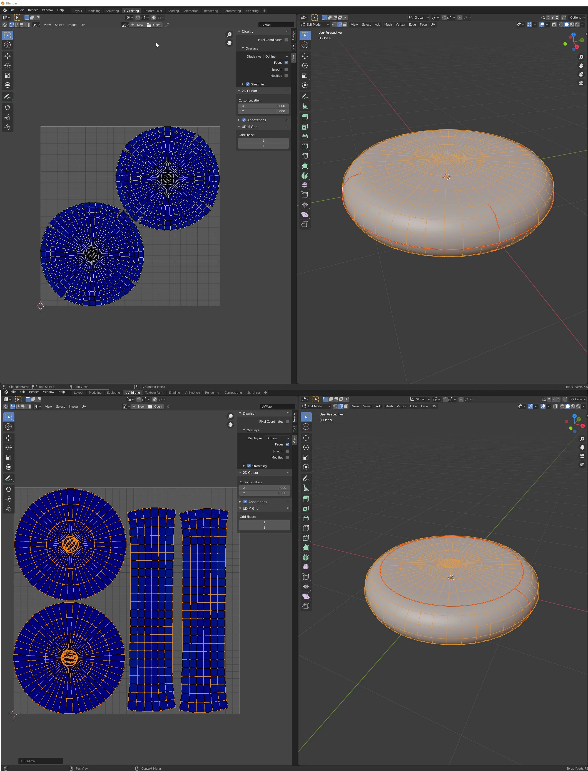588x771 pixels.
Task: Switch to Texture Paint tab in upper window
Action: pyautogui.click(x=153, y=11)
